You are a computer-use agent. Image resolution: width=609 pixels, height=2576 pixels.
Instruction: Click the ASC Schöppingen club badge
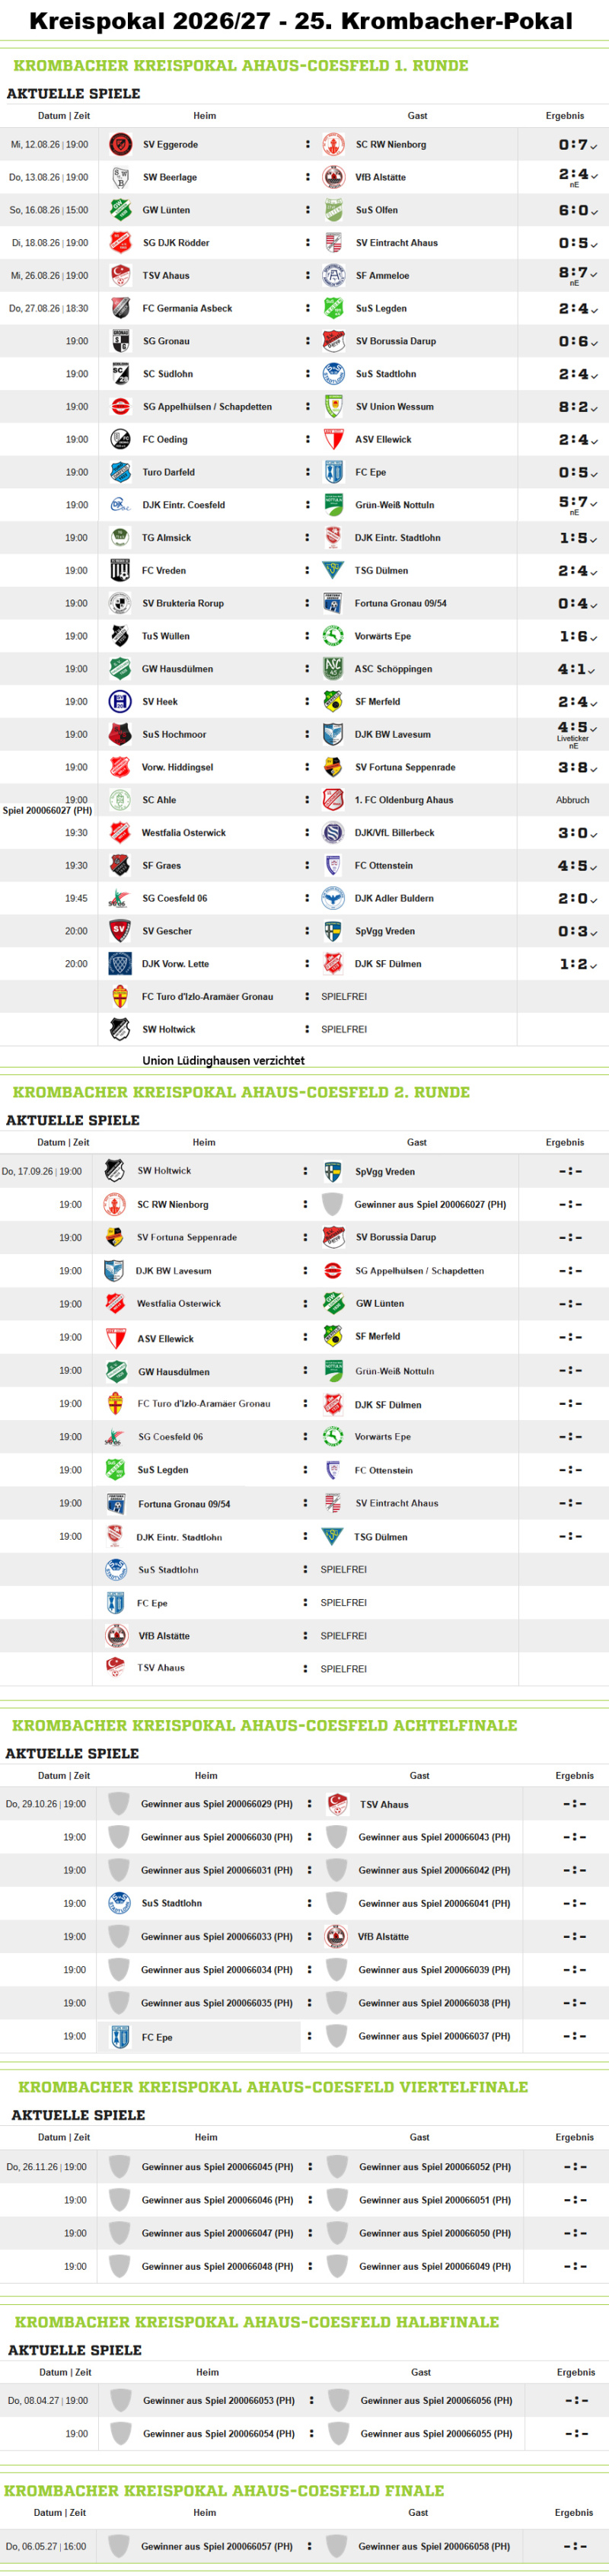coord(333,668)
